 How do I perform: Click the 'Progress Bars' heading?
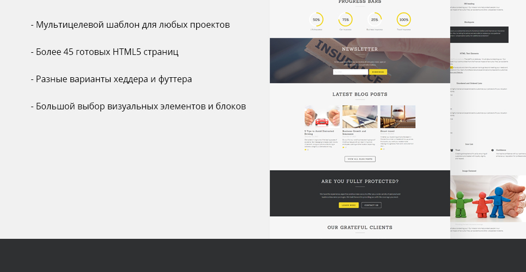tap(360, 2)
